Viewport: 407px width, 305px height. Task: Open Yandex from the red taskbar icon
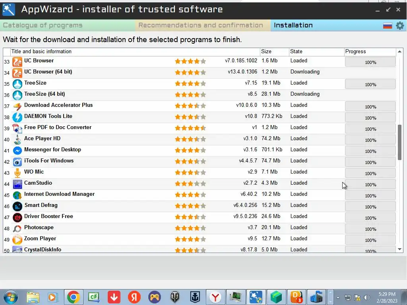(134, 297)
